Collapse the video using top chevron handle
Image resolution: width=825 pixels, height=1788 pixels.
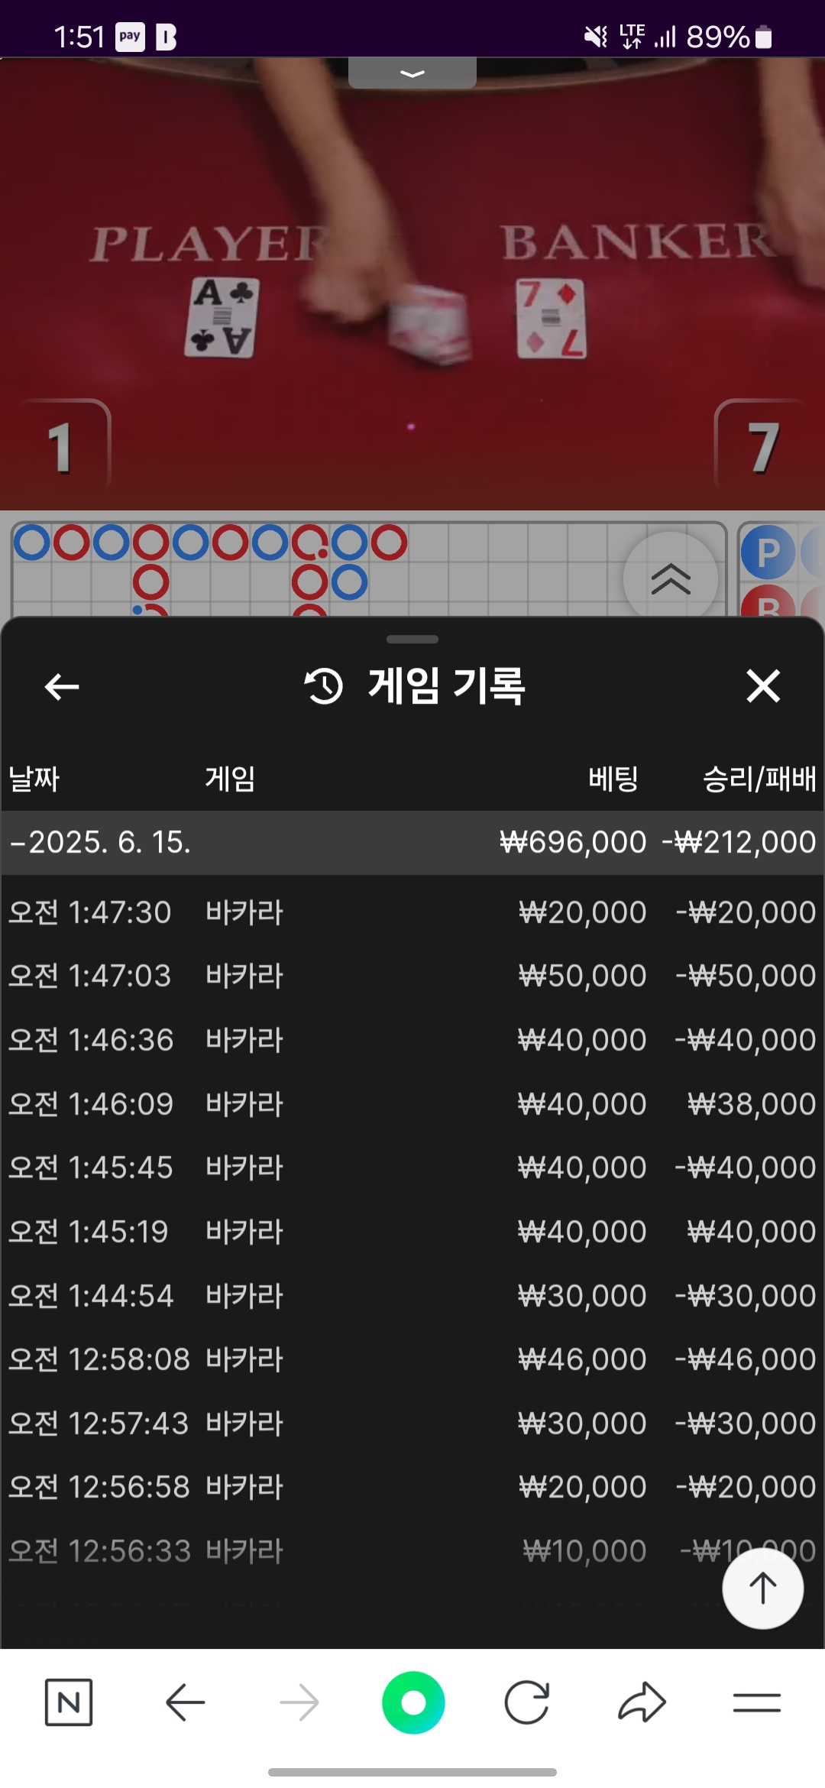pyautogui.click(x=412, y=73)
